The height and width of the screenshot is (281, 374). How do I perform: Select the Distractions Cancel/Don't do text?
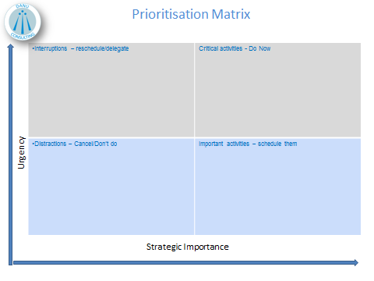pyautogui.click(x=75, y=144)
